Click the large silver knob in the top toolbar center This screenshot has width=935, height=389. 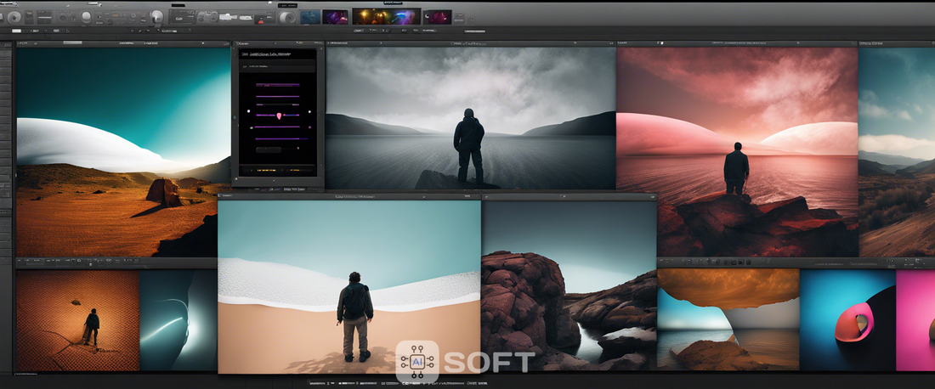(156, 16)
